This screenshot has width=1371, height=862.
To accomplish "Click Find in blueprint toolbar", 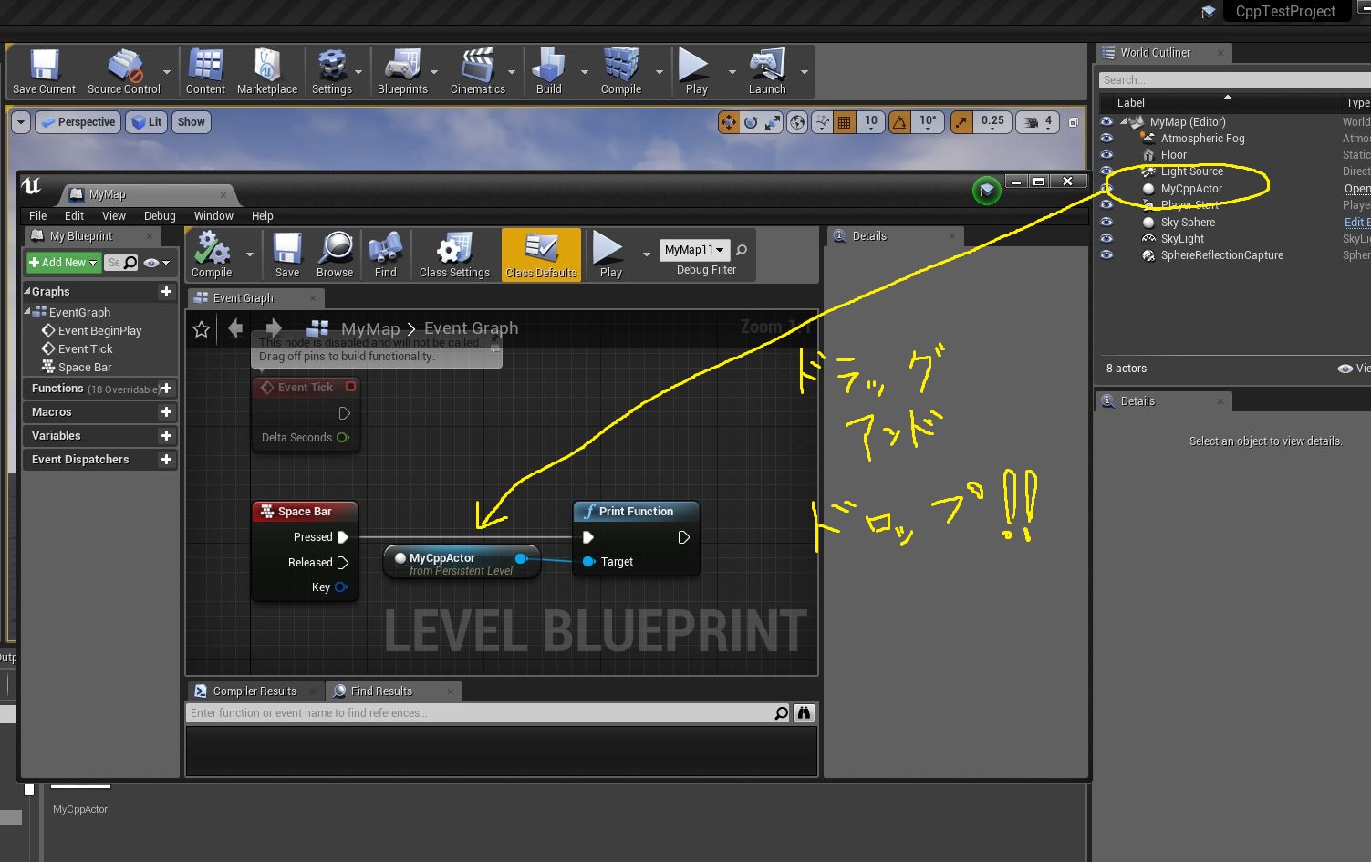I will pos(386,254).
